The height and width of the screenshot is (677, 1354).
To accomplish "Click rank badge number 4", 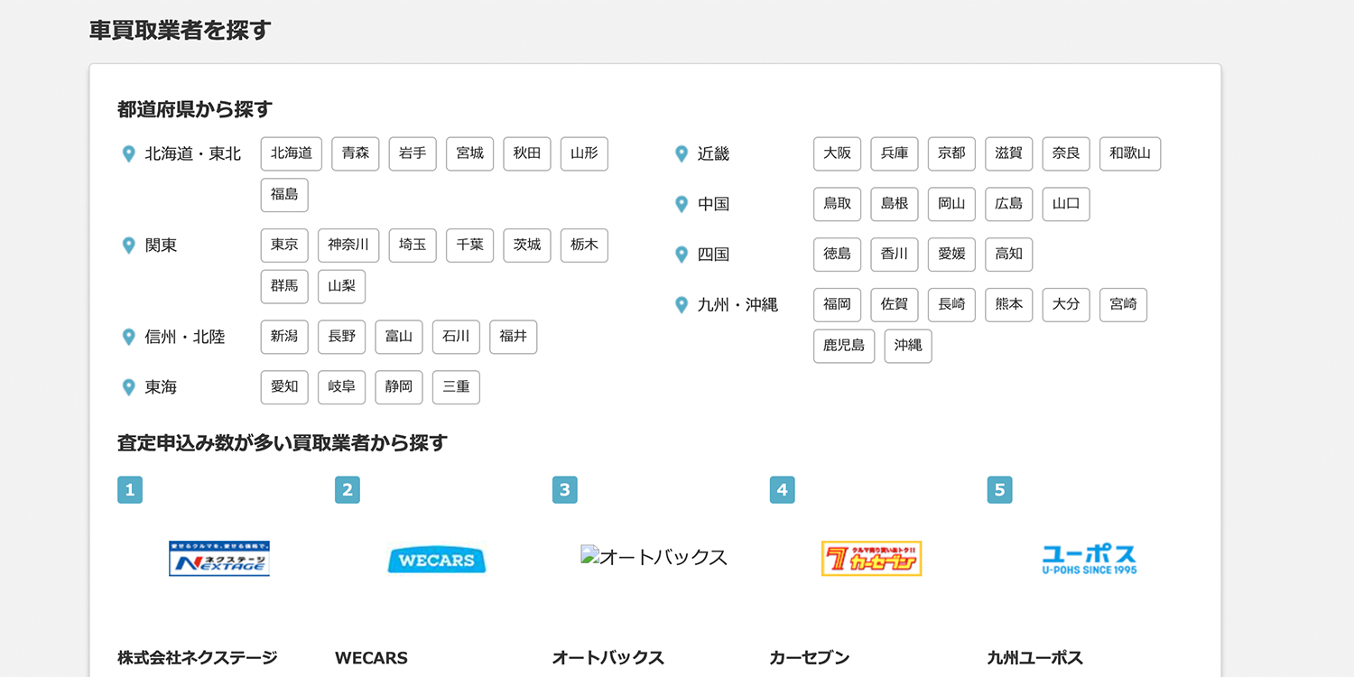I will [x=783, y=490].
